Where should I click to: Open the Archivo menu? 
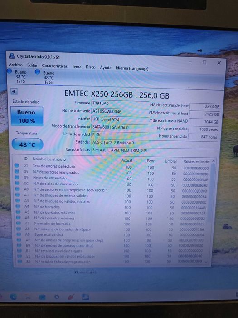point(15,65)
